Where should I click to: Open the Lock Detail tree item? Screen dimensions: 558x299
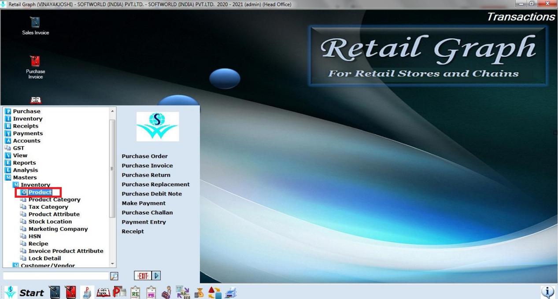tap(44, 258)
